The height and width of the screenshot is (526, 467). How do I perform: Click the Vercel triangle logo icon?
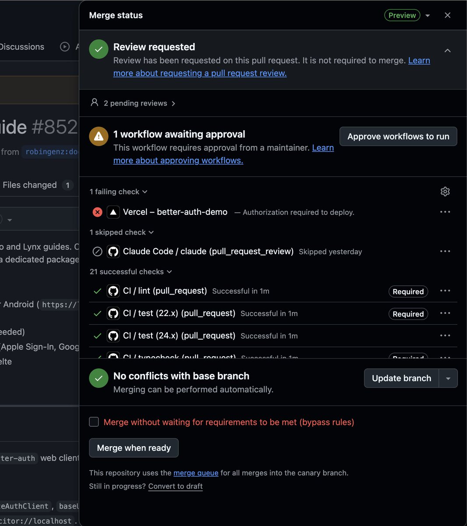click(113, 212)
